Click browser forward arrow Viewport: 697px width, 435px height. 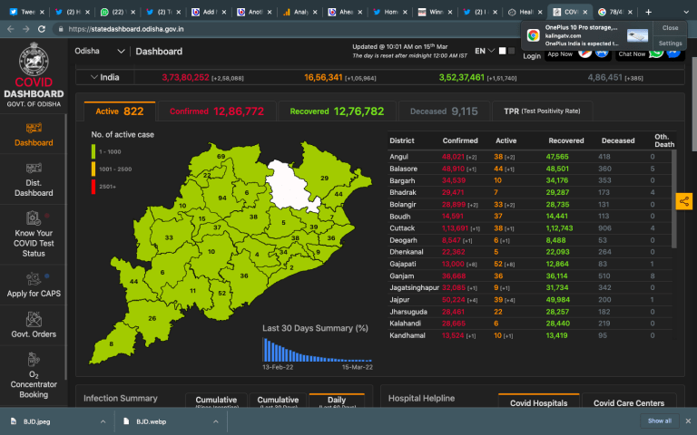pyautogui.click(x=26, y=29)
